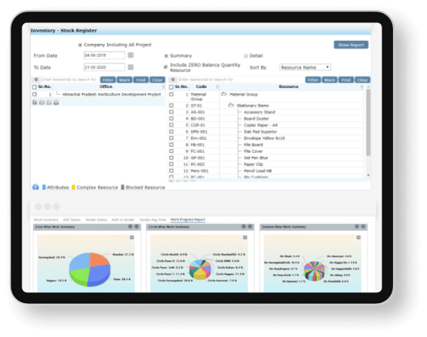Open the Office column header menu
The image size is (427, 337).
point(163,86)
